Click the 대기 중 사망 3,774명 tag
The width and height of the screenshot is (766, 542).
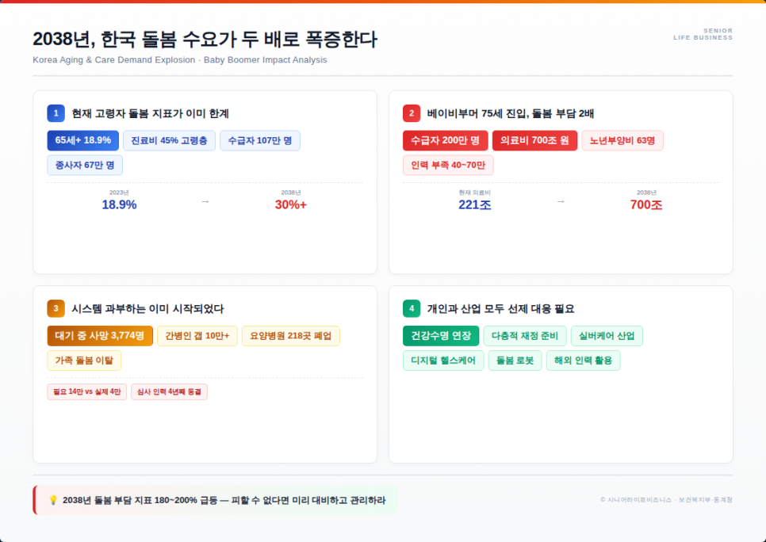click(x=100, y=336)
